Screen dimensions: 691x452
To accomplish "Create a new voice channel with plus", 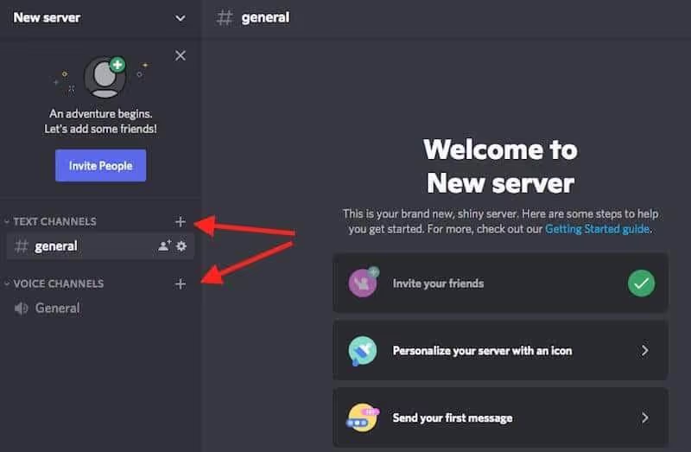I will [181, 283].
